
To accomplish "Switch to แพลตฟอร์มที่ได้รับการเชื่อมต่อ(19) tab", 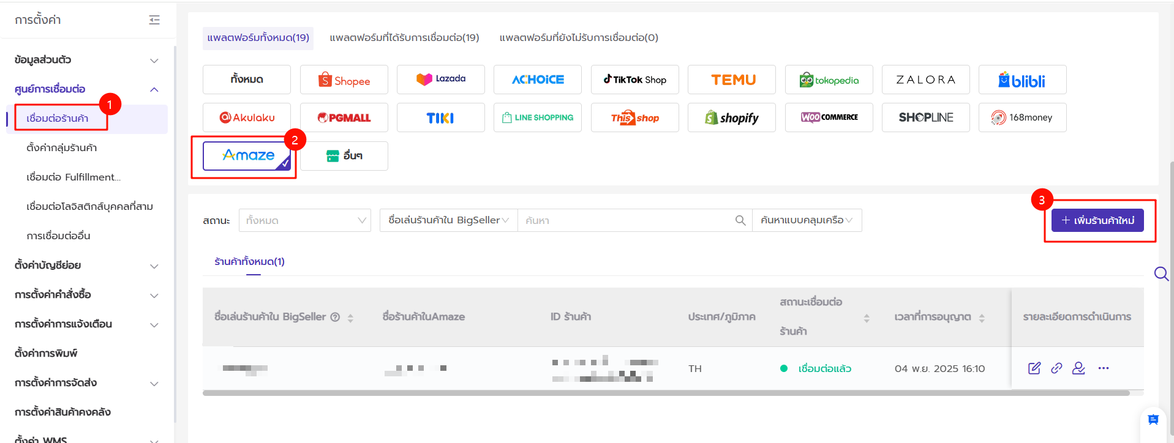I will coord(404,38).
